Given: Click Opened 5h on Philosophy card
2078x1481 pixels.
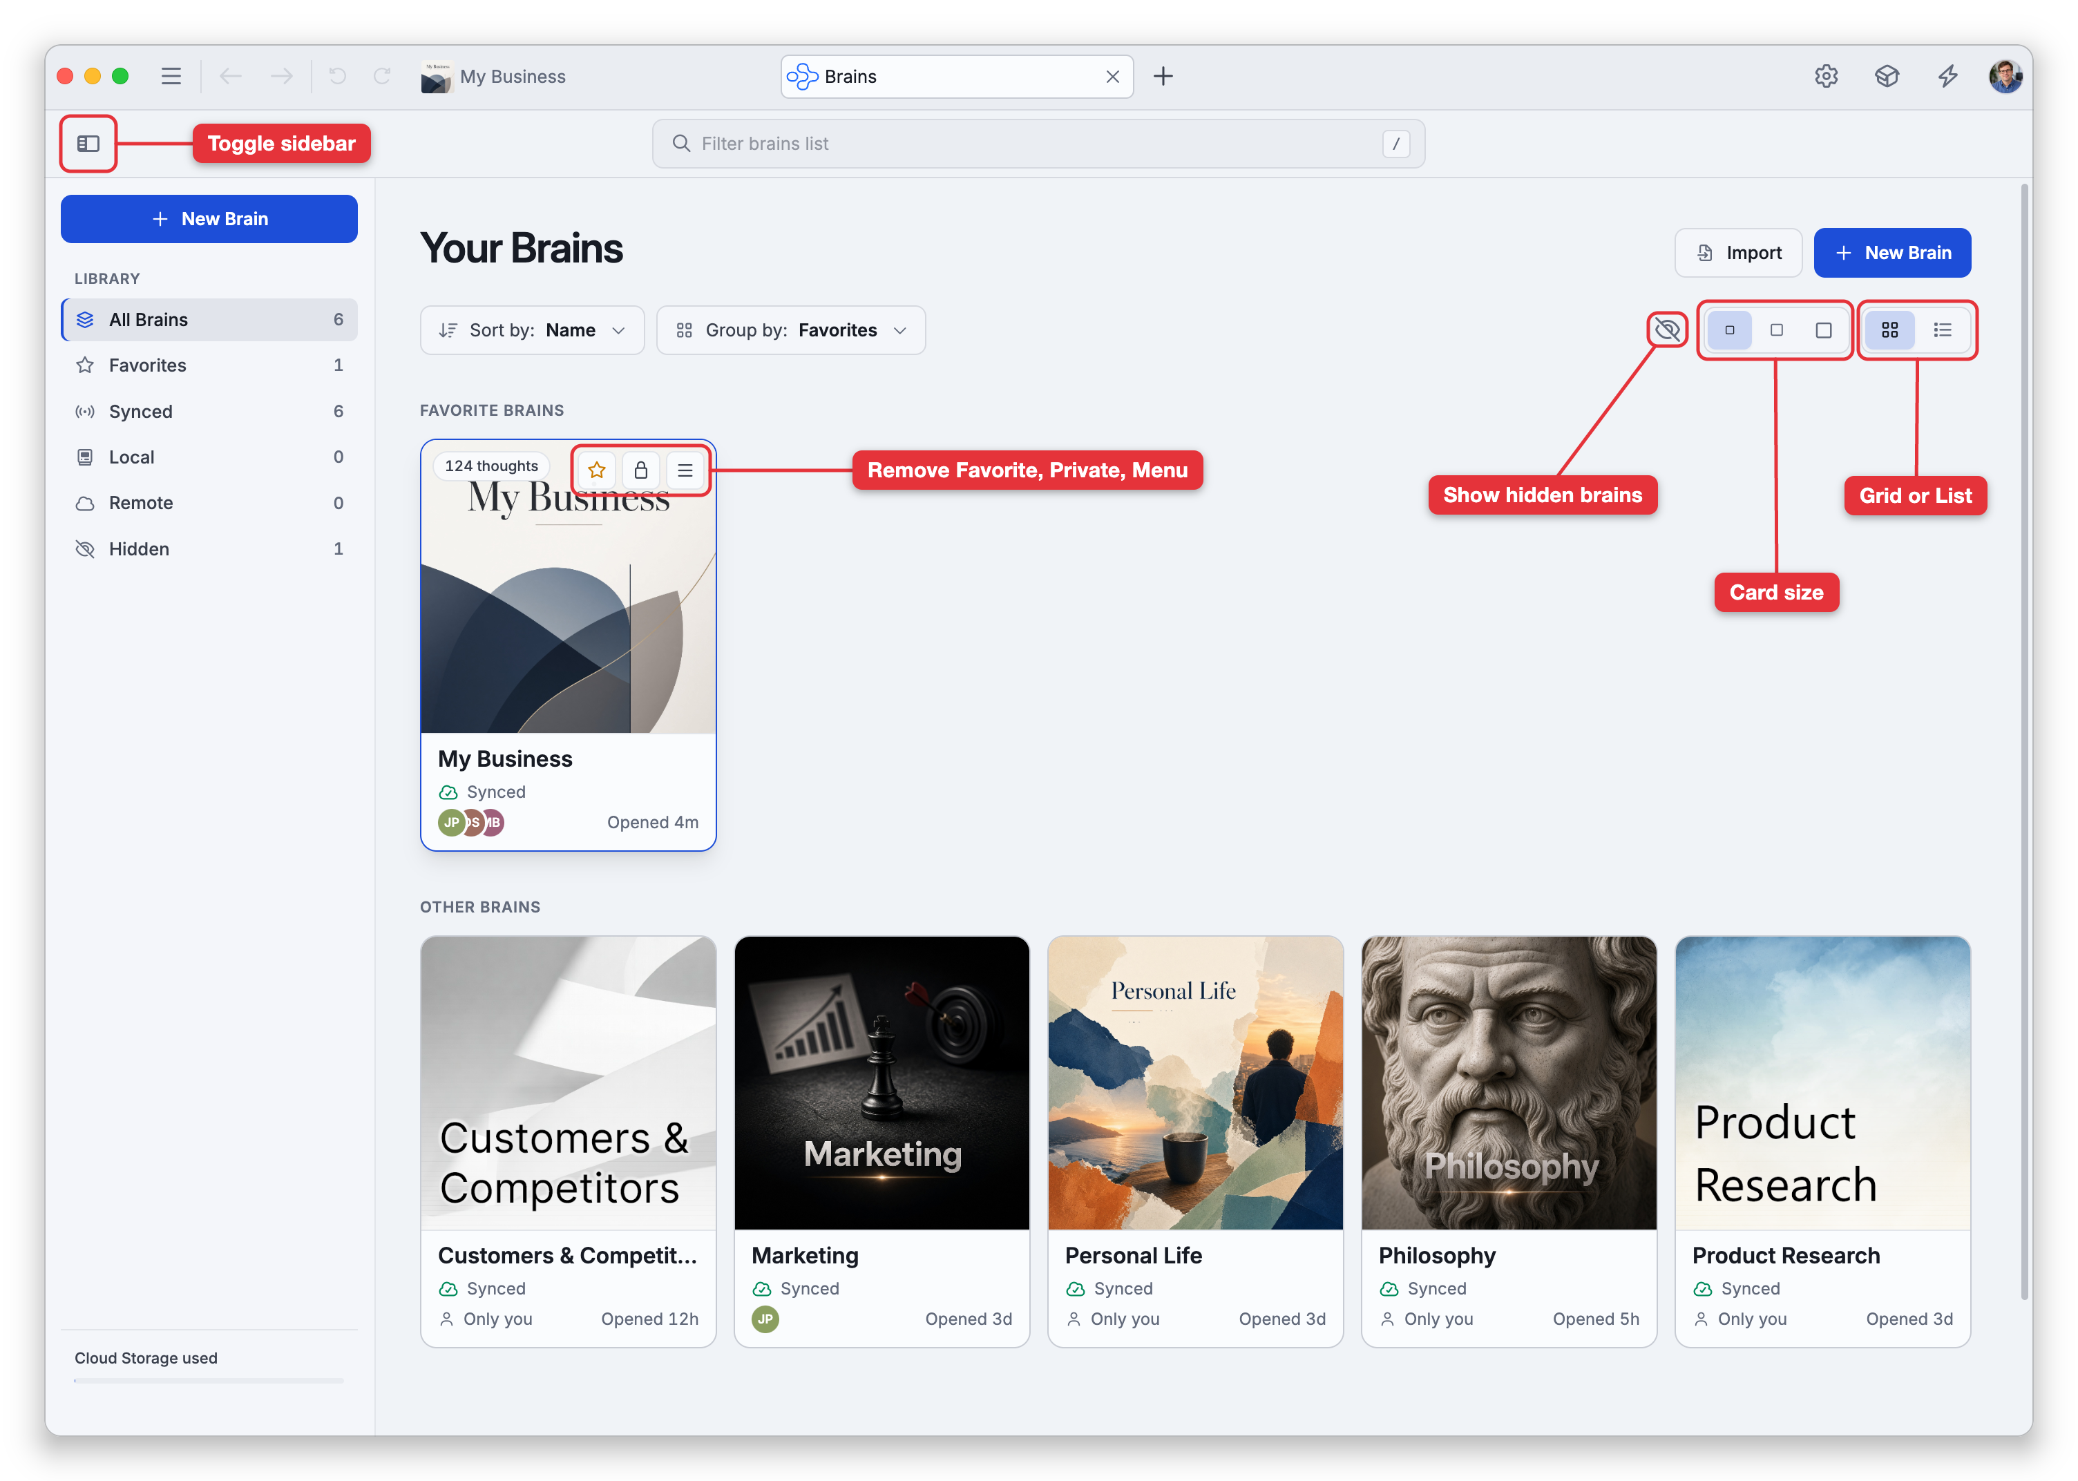Looking at the screenshot, I should pyautogui.click(x=1596, y=1319).
